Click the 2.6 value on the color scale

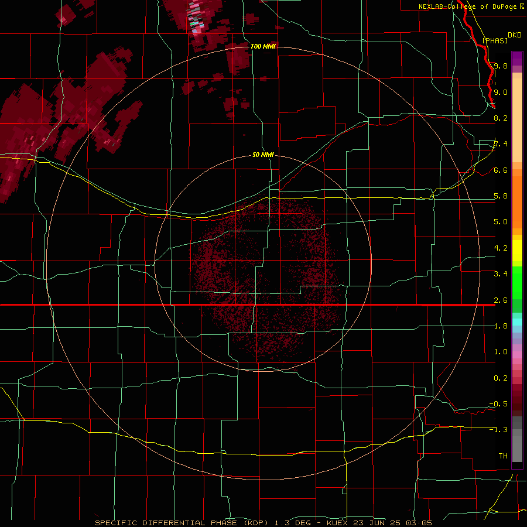tap(501, 300)
